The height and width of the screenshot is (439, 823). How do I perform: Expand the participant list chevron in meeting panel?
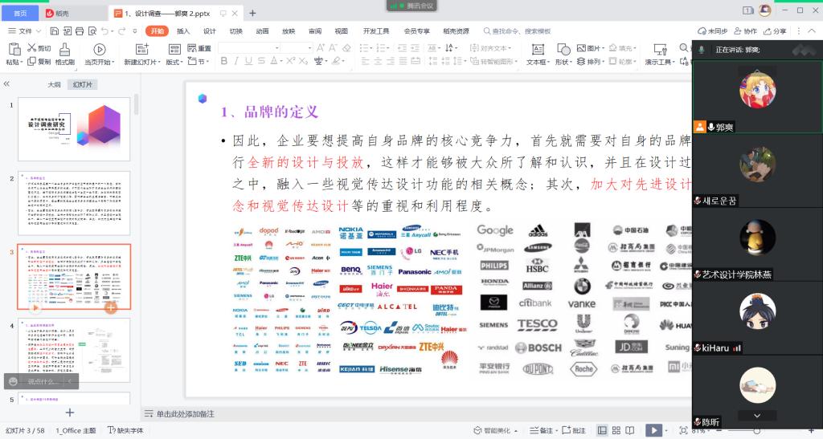point(757,416)
